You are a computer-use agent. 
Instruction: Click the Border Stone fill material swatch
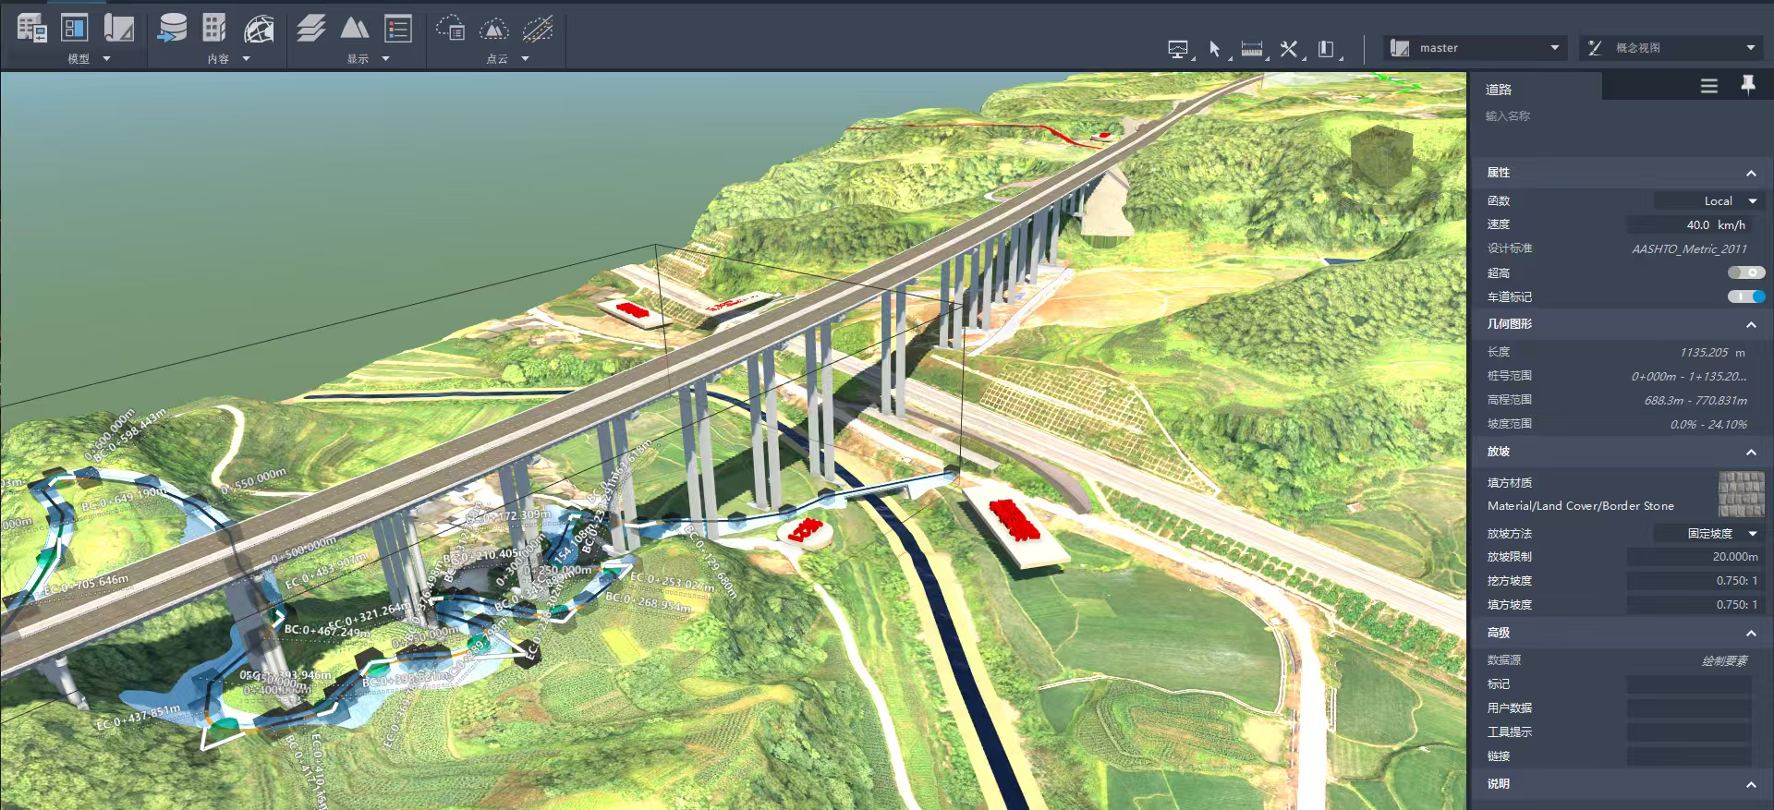coord(1741,494)
